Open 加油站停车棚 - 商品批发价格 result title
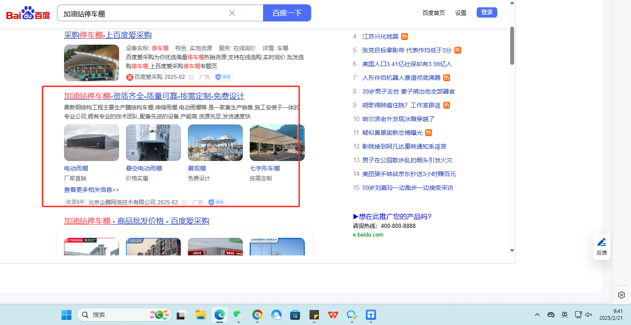Viewport: 631px width, 325px height. [x=137, y=221]
